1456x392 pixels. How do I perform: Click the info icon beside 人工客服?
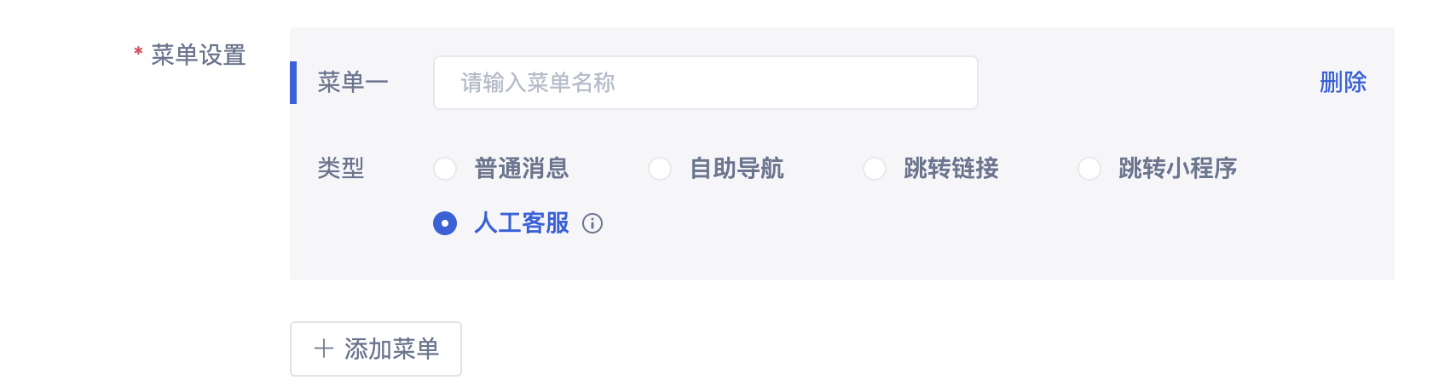592,223
